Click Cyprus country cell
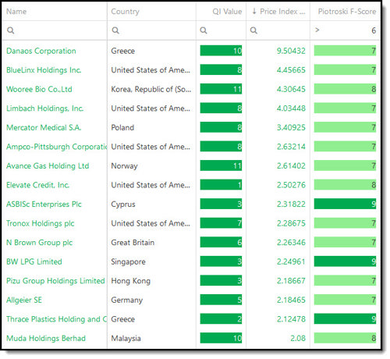The height and width of the screenshot is (359, 390). pos(123,204)
